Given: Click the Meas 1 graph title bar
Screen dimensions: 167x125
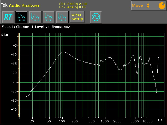Looking at the screenshot, I should (35, 27).
